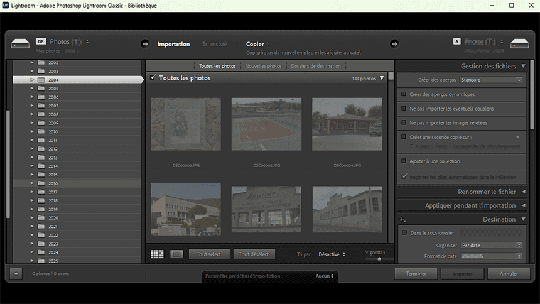The width and height of the screenshot is (540, 304).
Task: Open the Copier import method menu
Action: (x=257, y=44)
